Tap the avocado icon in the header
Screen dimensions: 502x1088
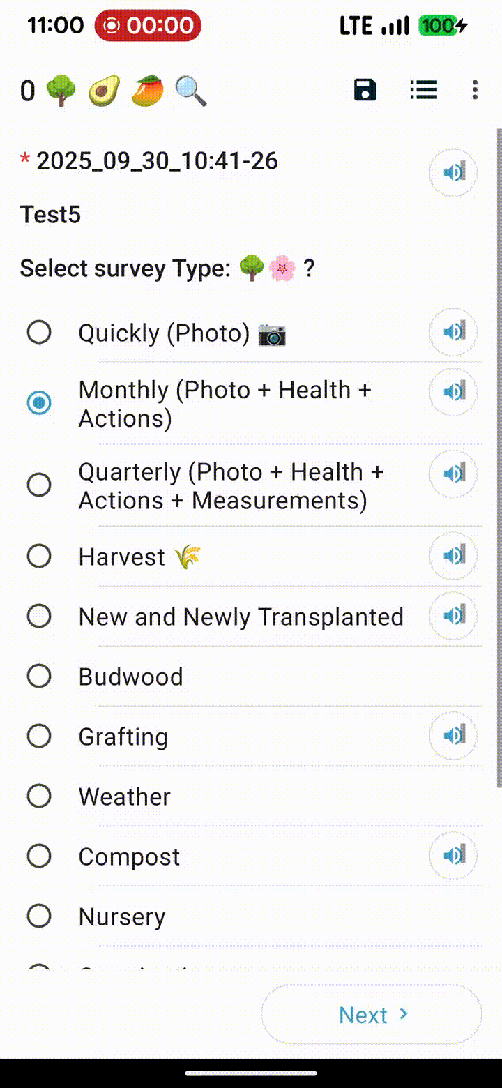click(104, 91)
